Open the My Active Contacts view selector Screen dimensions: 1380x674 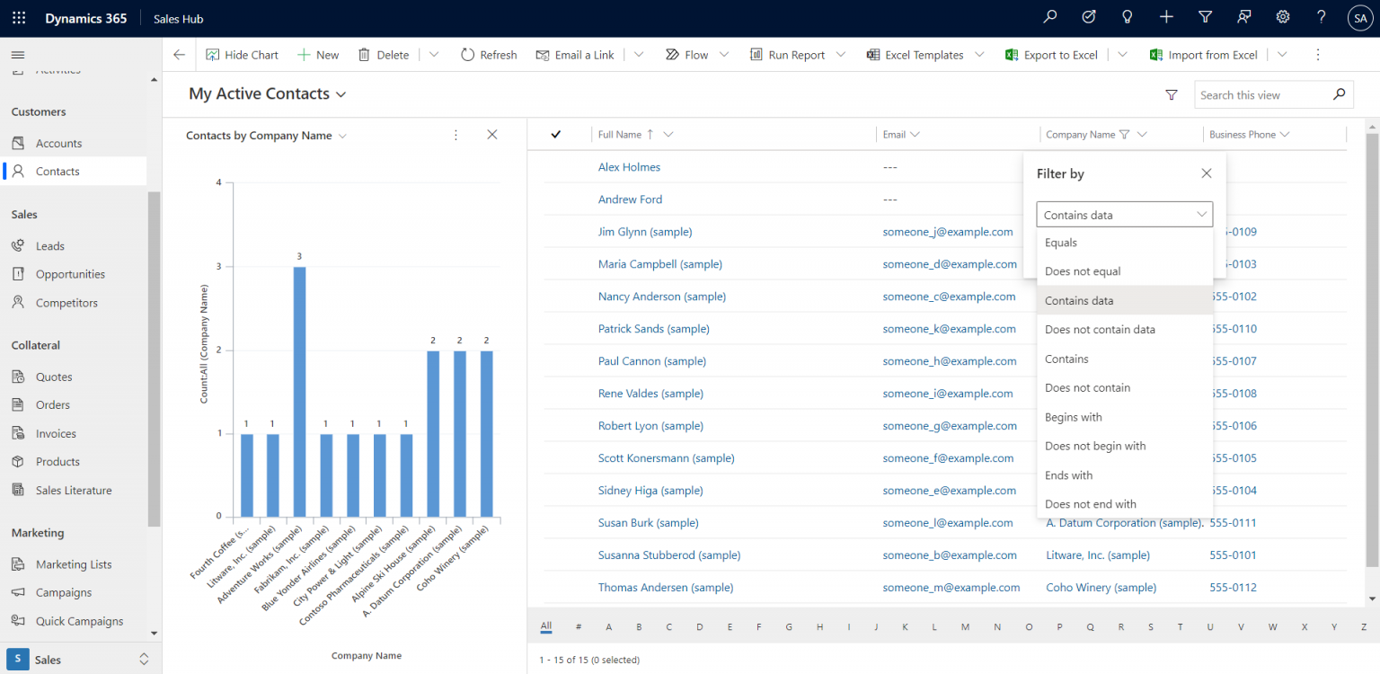(x=268, y=94)
